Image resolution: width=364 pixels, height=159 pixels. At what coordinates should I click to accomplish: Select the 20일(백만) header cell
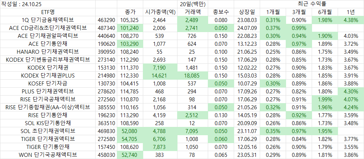click(x=193, y=4)
